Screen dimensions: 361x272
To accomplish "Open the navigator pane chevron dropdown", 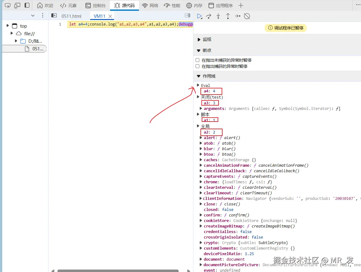I will [33, 16].
